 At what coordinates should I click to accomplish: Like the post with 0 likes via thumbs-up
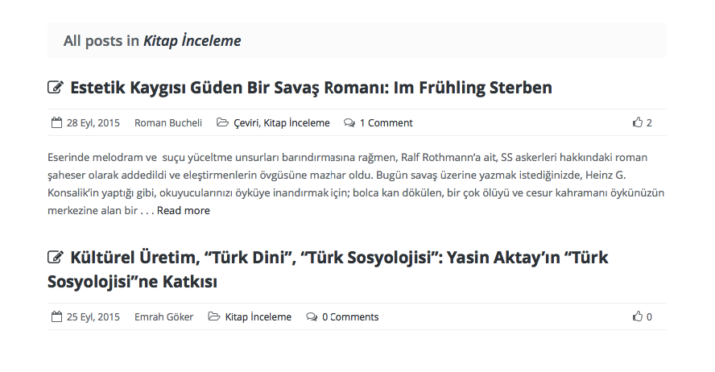pos(638,317)
